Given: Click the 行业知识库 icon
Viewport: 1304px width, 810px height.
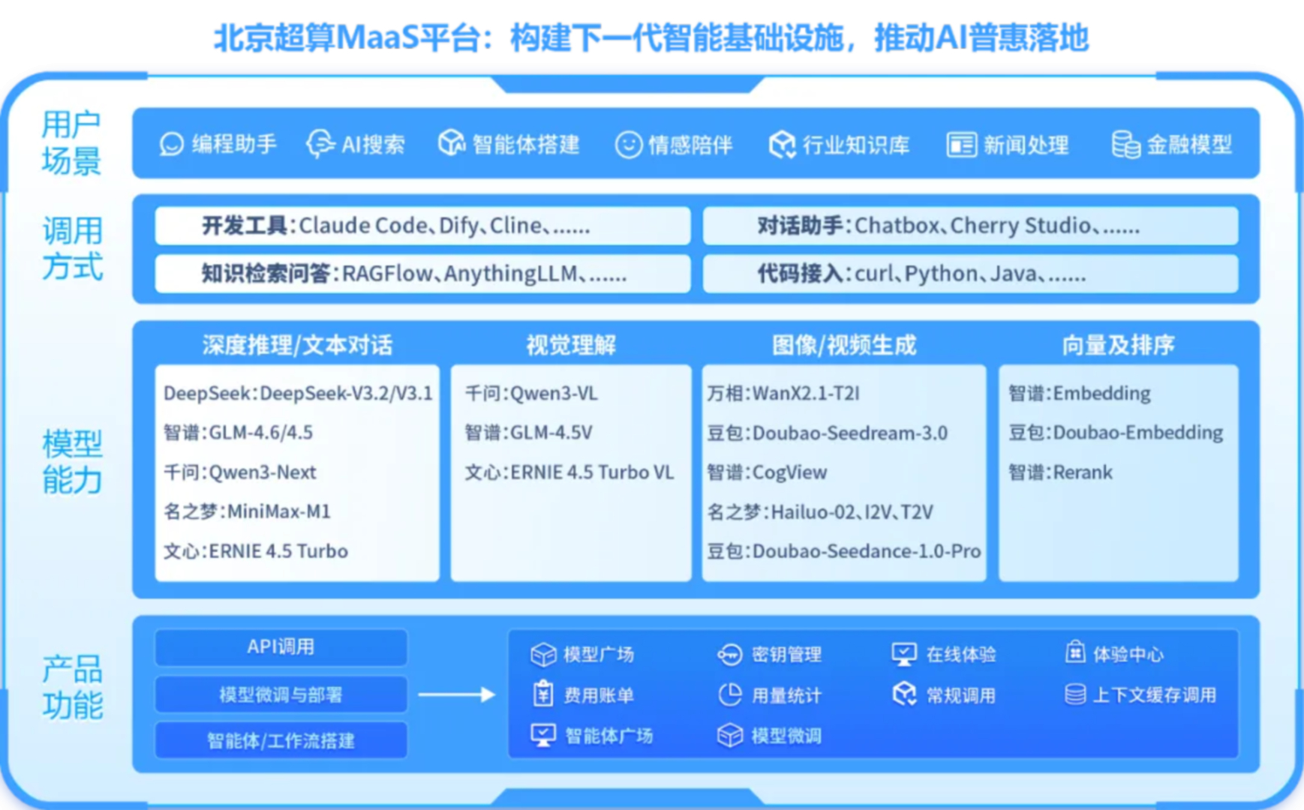Looking at the screenshot, I should (782, 144).
